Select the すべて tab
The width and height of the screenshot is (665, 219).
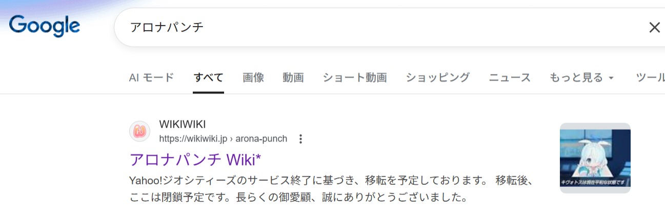coord(208,78)
